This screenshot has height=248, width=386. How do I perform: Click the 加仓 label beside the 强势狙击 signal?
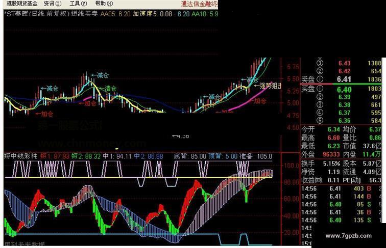[258, 101]
